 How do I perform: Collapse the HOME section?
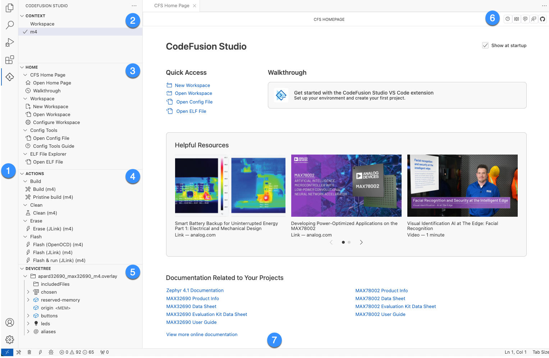22,67
